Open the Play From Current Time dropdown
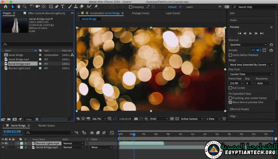This screenshot has height=159, width=278. point(251,74)
